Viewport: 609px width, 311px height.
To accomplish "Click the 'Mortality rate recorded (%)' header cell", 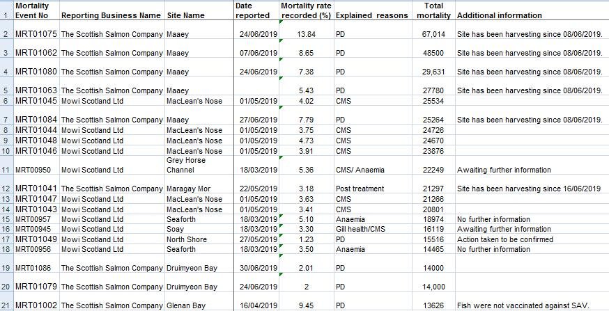I will click(307, 10).
